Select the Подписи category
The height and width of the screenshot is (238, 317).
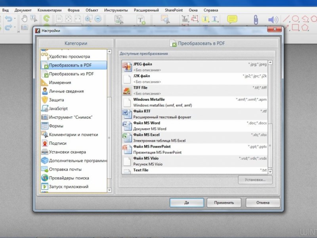[74, 143]
